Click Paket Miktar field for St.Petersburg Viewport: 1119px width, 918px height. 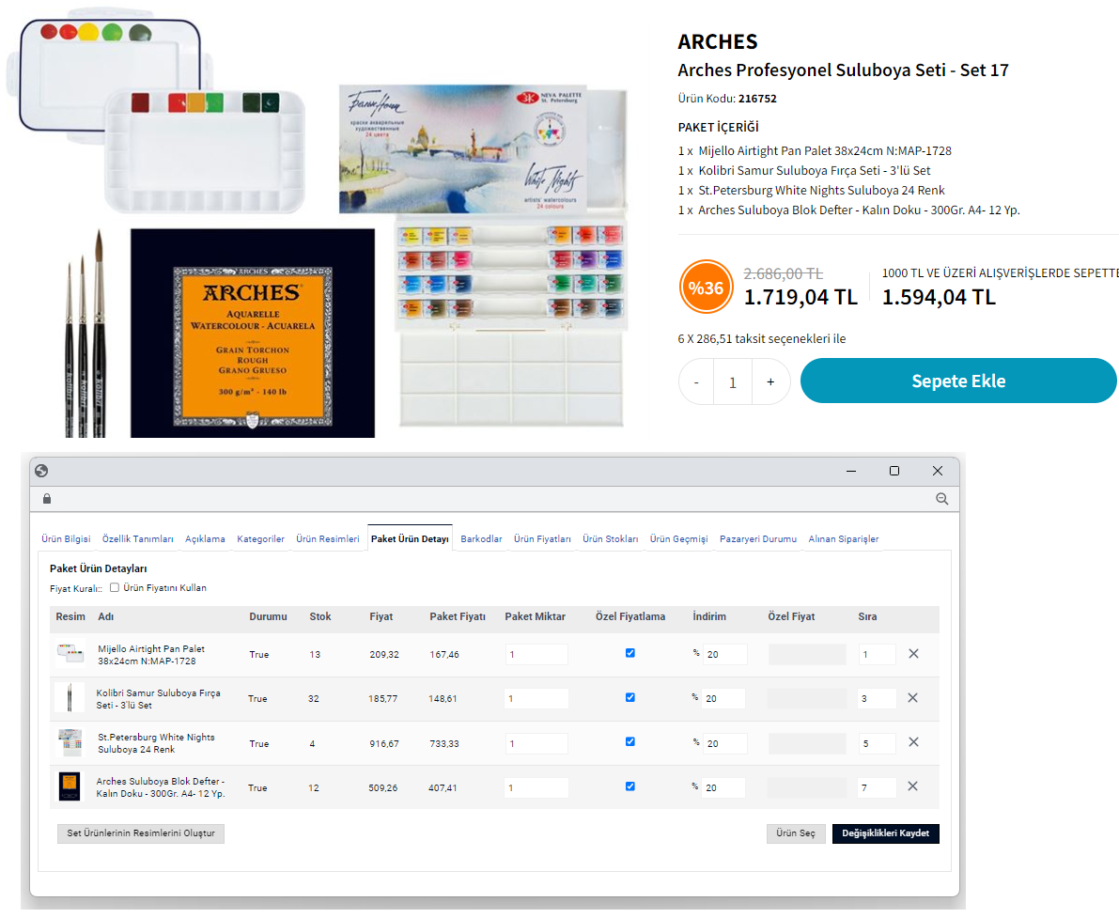click(x=536, y=743)
